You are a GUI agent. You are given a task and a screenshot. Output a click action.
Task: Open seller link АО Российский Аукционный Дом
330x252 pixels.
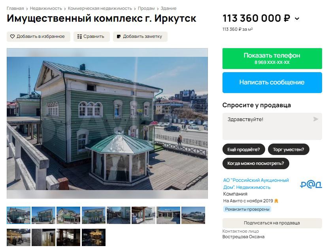tap(256, 184)
